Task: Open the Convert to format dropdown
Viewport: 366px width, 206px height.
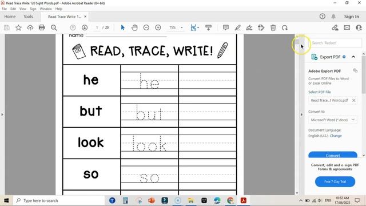Action: click(x=333, y=120)
